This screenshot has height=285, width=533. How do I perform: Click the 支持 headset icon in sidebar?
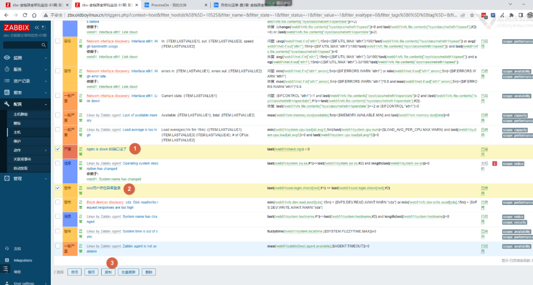point(7,248)
